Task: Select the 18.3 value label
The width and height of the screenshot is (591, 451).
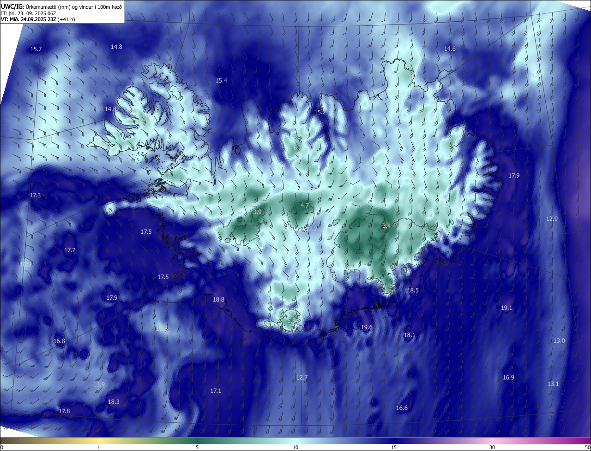Action: 114,402
